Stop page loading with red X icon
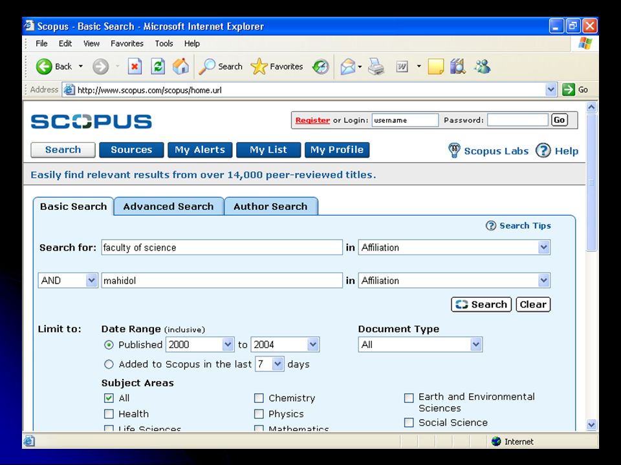621x465 pixels. point(135,67)
